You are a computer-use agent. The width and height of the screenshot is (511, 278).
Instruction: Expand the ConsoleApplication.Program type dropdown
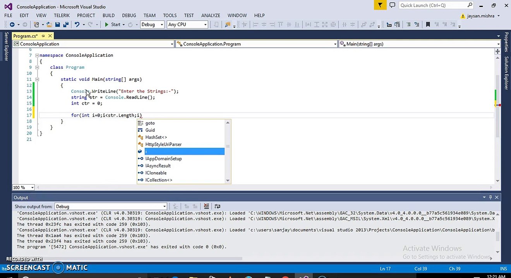[x=335, y=44]
